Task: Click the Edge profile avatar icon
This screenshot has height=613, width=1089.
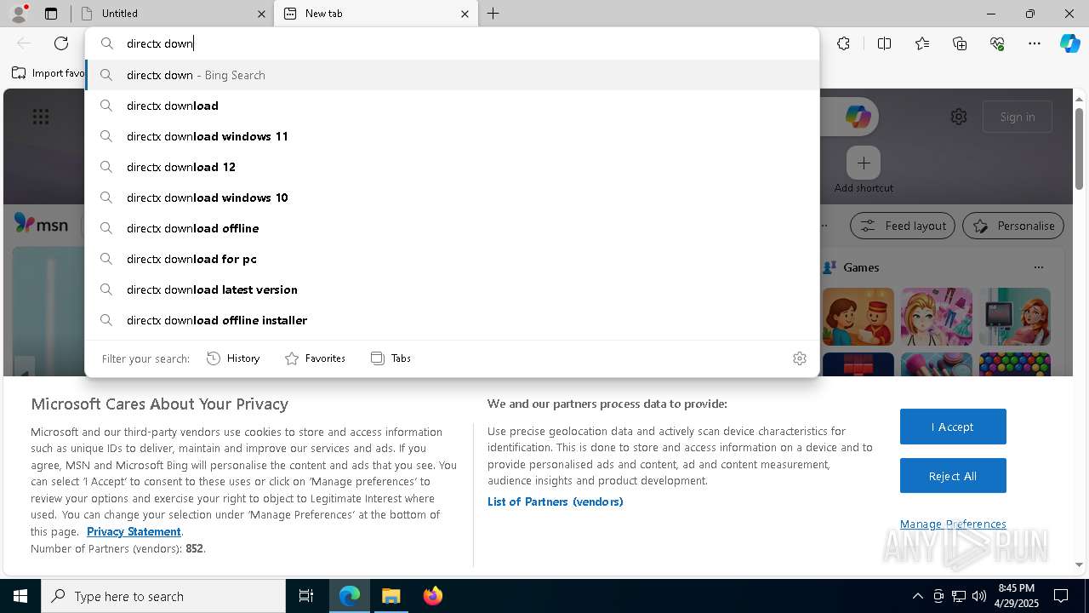Action: (x=19, y=14)
